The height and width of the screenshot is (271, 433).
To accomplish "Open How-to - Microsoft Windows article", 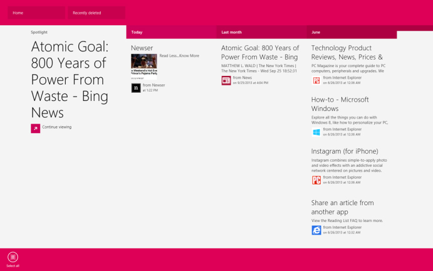I will pos(340,104).
